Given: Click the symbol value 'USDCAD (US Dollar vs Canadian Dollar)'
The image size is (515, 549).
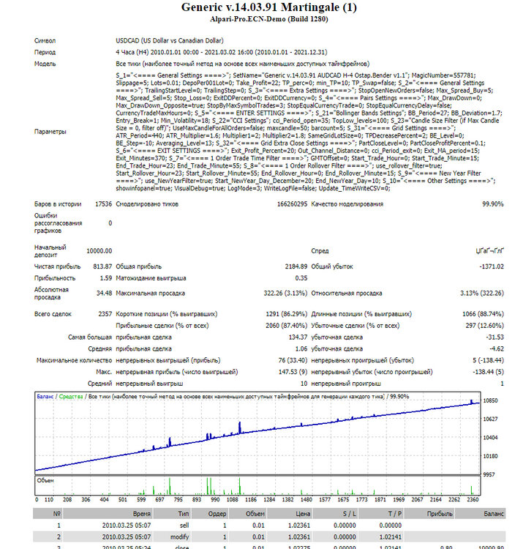Looking at the screenshot, I should [x=170, y=40].
